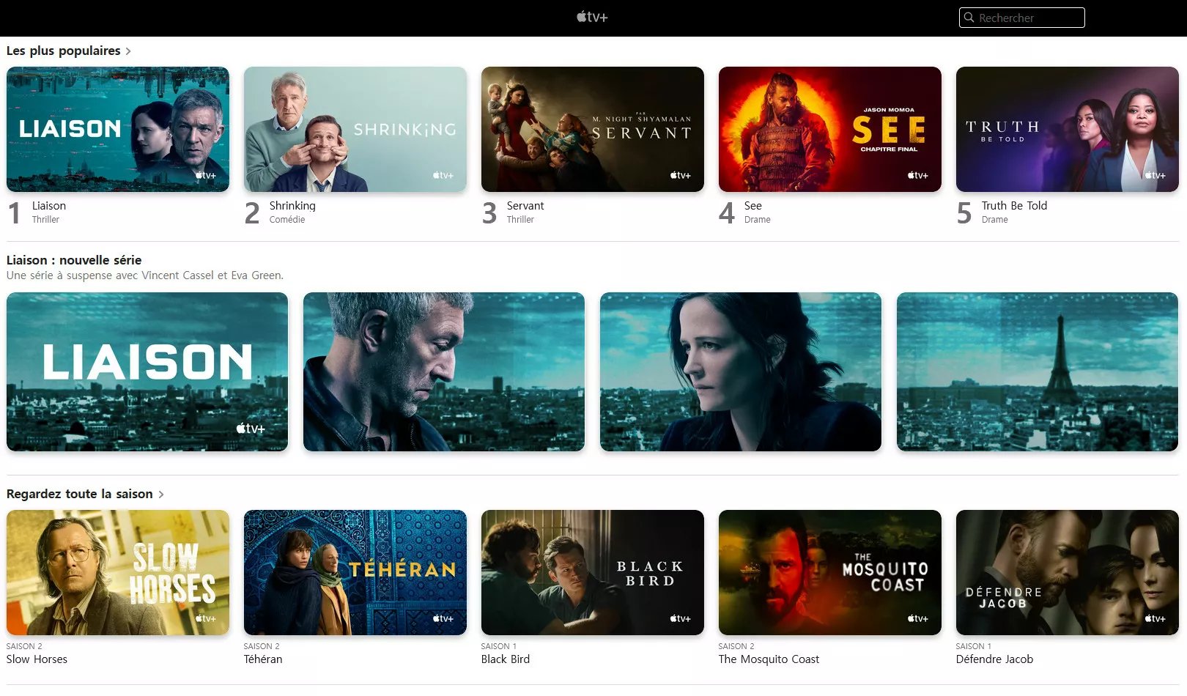Open the Les plus populaires section title
Image resolution: width=1187 pixels, height=696 pixels.
63,51
